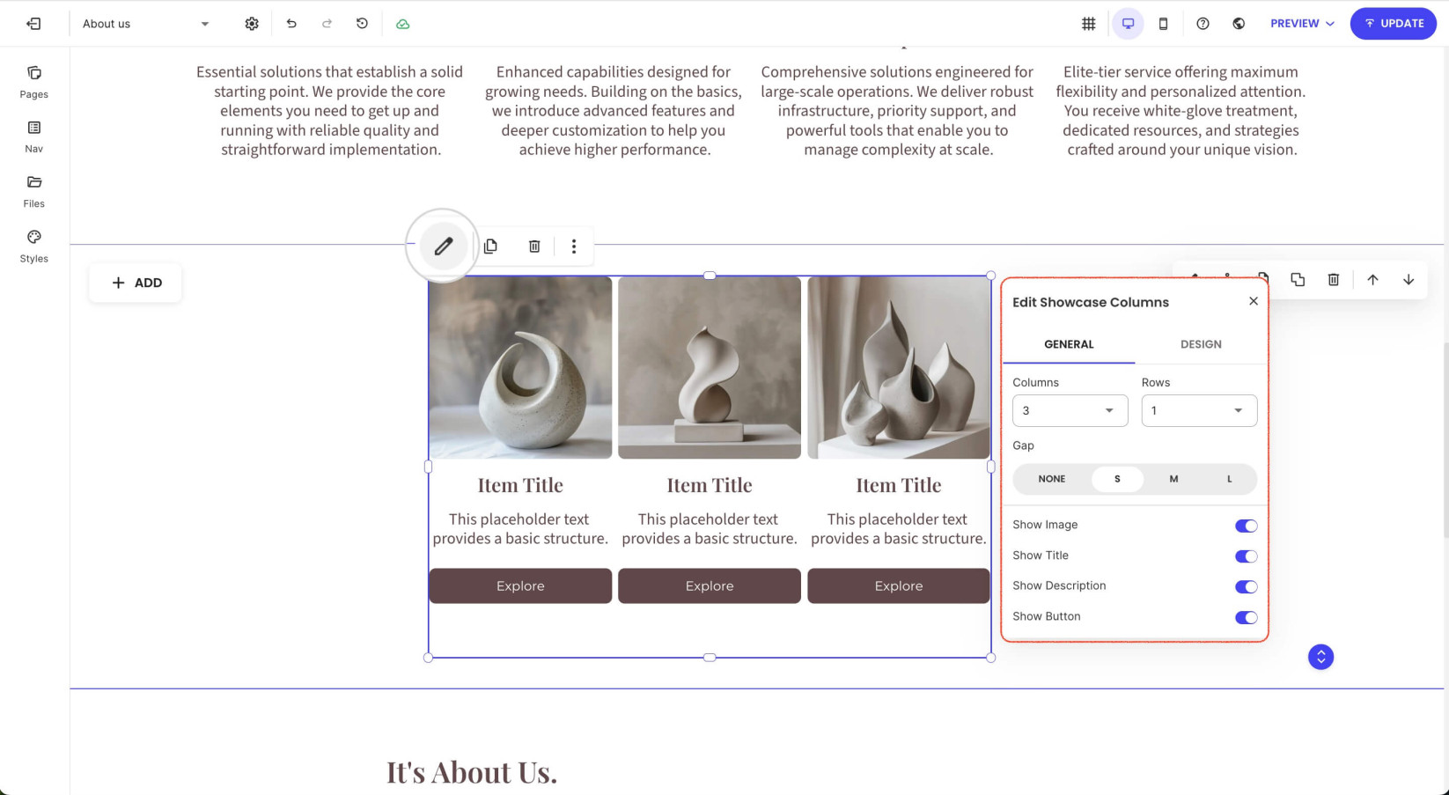The width and height of the screenshot is (1449, 795).
Task: Set the gap to S
Action: point(1117,479)
